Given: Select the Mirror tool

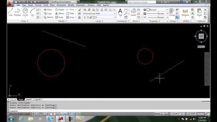Looking at the screenshot, I should pyautogui.click(x=60, y=14).
